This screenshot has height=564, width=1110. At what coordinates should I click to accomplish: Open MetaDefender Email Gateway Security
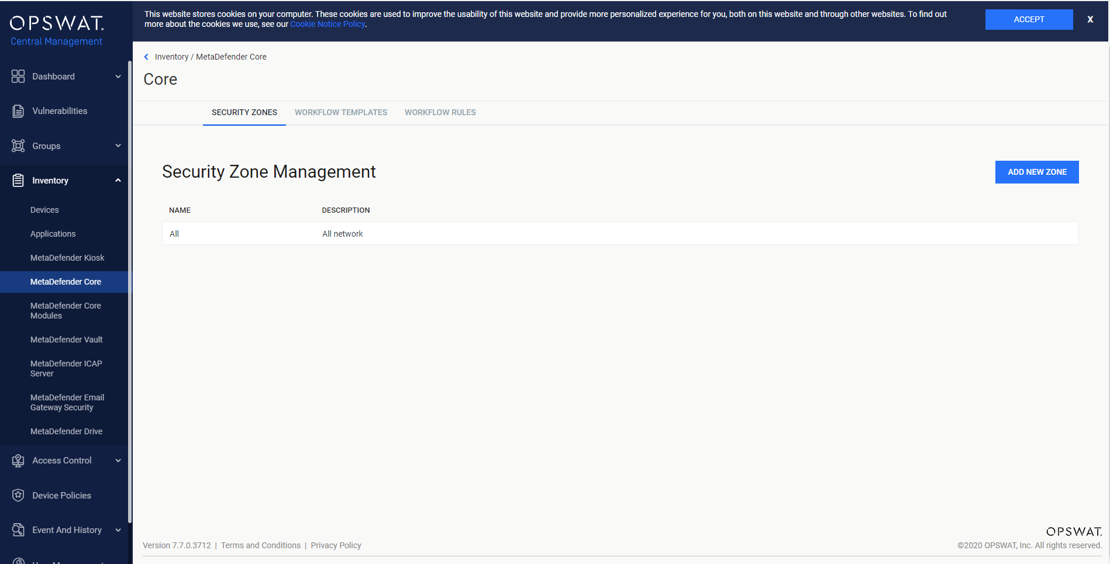coord(67,402)
